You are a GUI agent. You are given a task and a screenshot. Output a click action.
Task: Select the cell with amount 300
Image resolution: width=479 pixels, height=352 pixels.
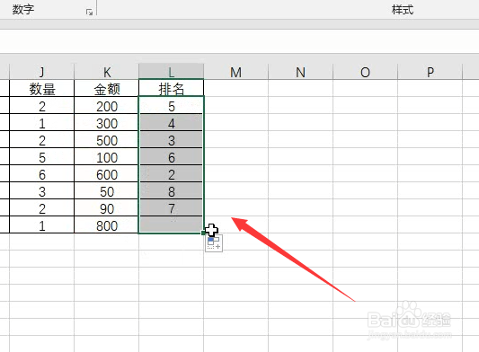[107, 123]
